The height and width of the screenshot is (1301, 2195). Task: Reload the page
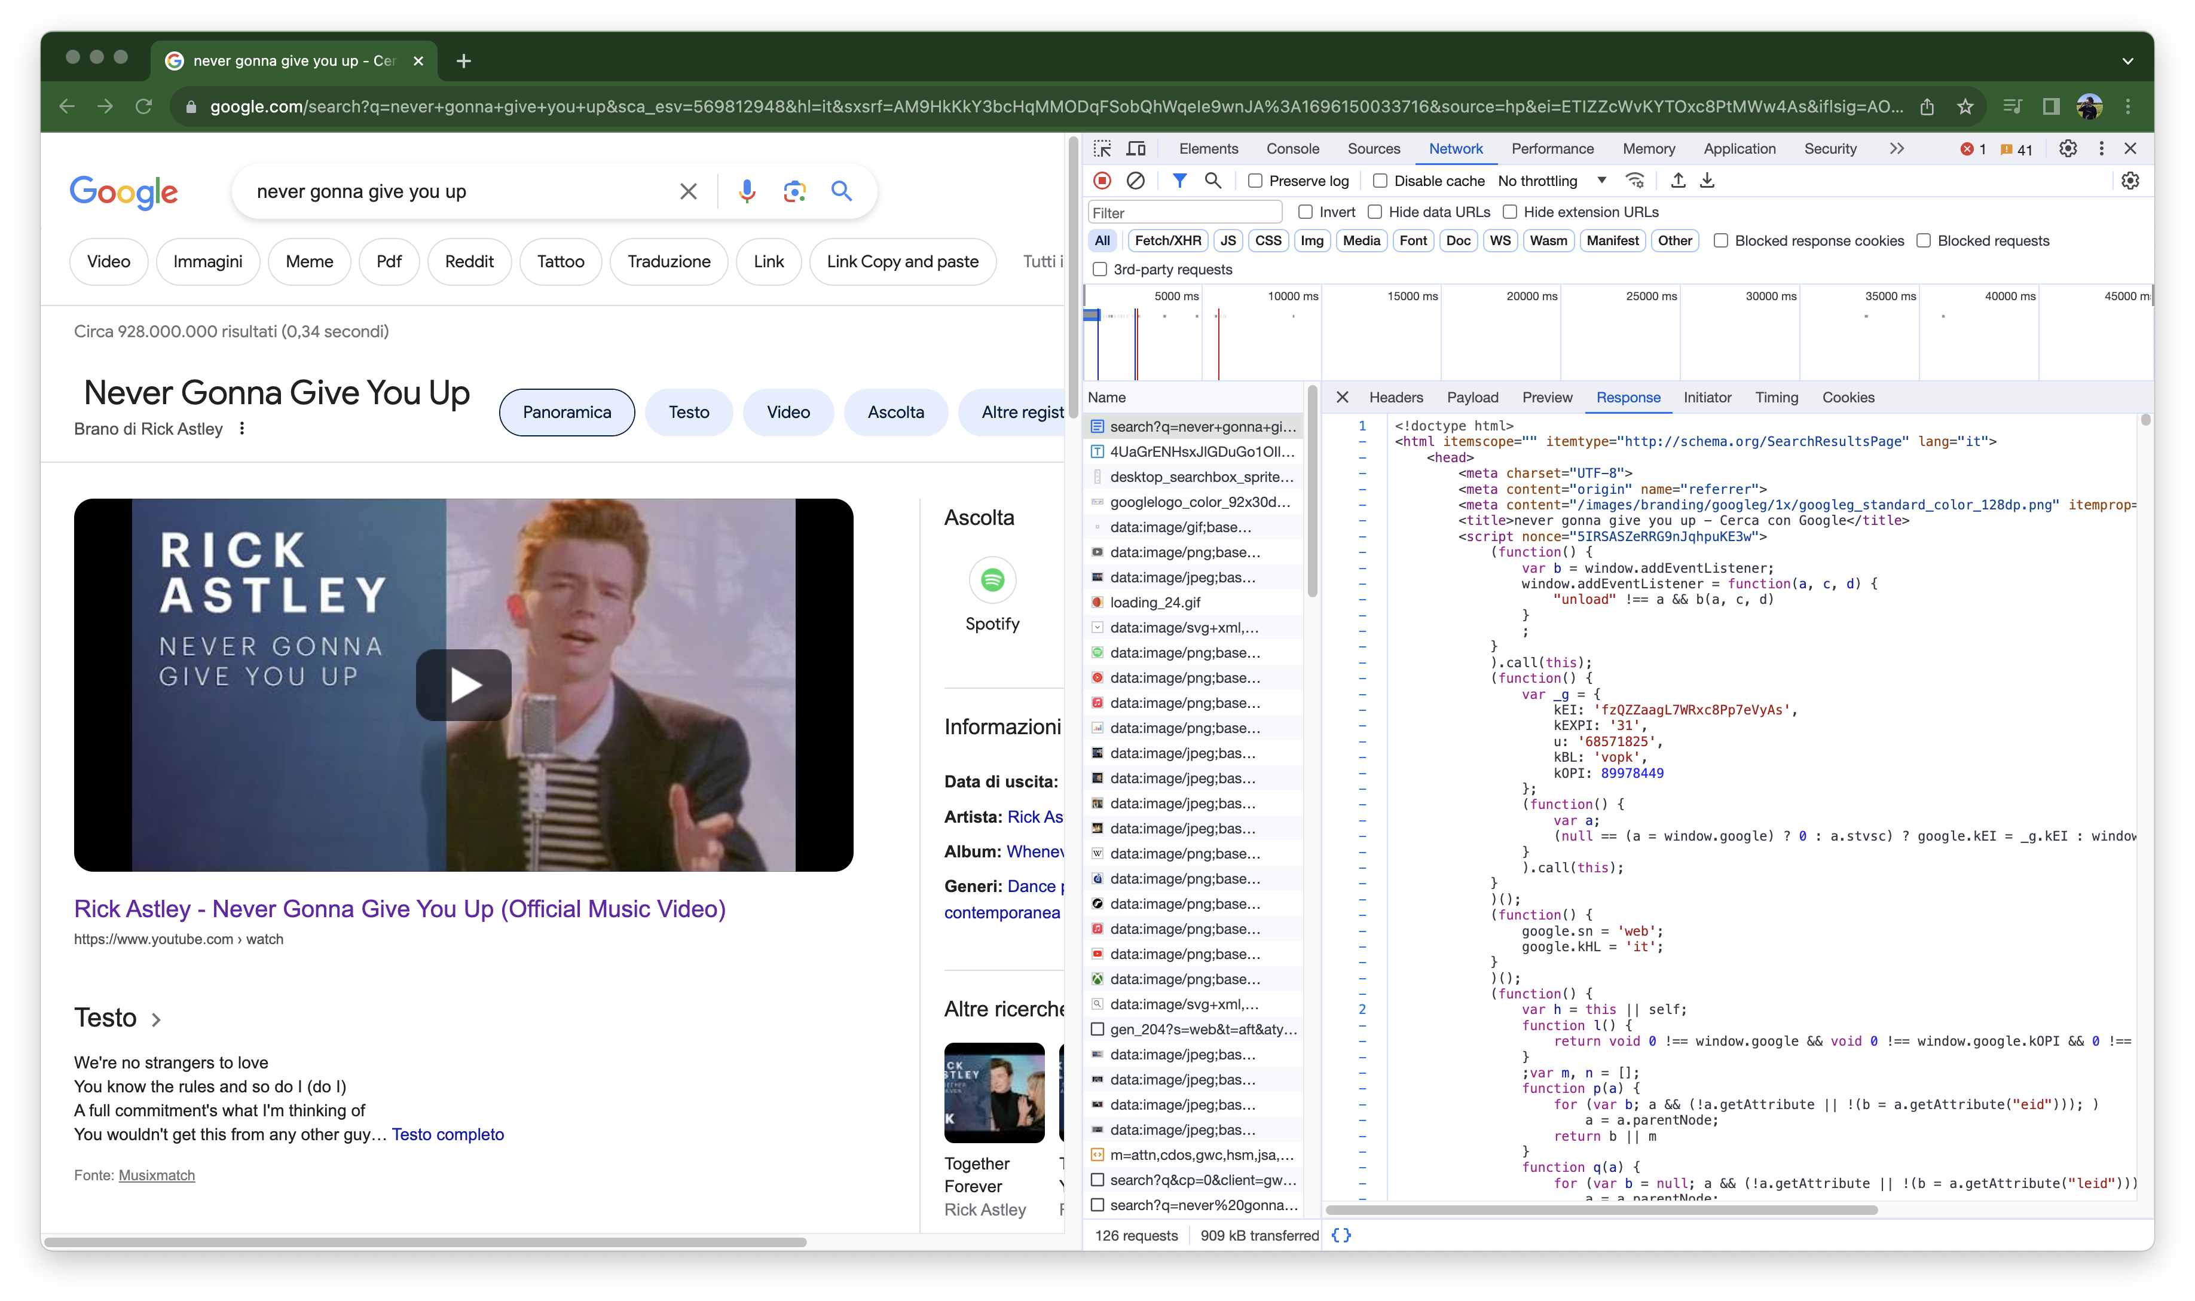click(x=143, y=107)
